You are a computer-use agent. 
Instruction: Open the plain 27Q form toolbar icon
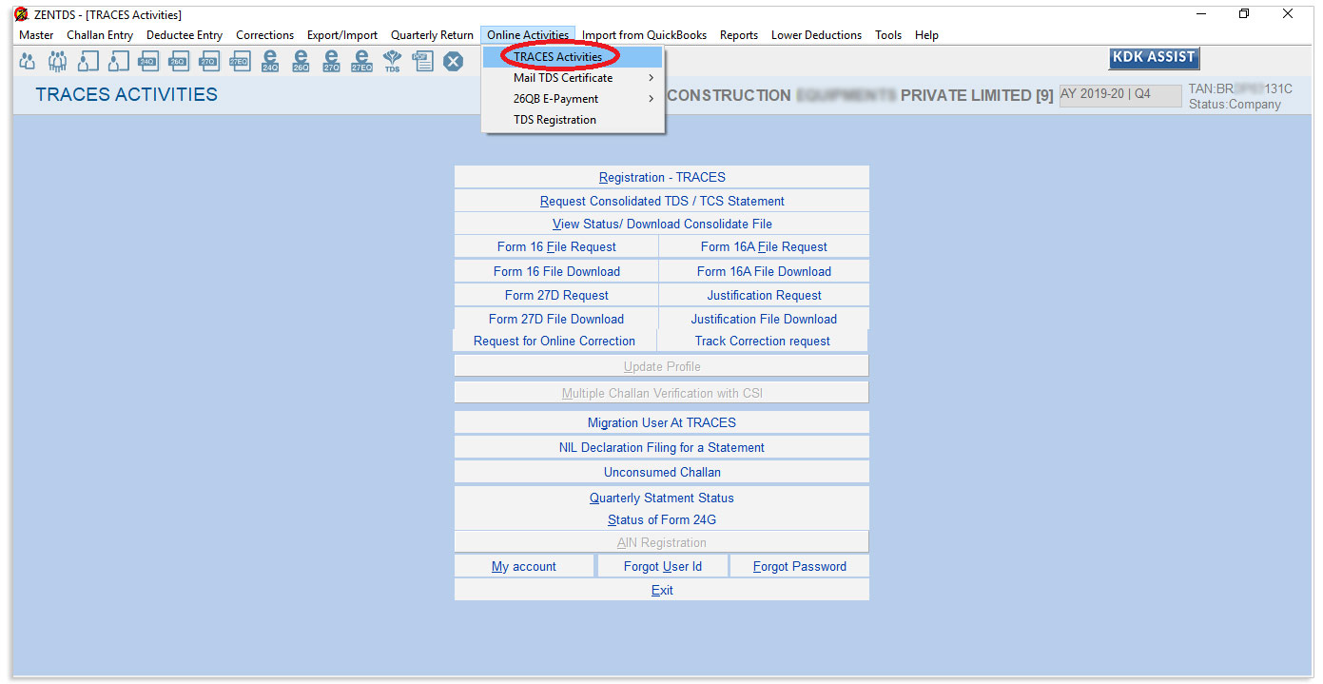coord(208,62)
